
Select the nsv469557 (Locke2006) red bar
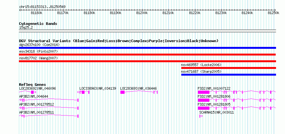tap(229, 68)
